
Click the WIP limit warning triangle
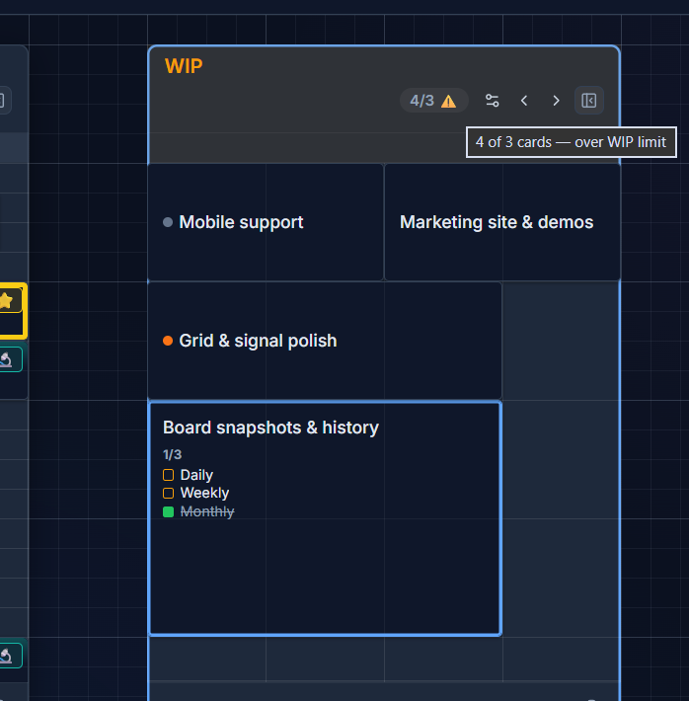point(448,102)
